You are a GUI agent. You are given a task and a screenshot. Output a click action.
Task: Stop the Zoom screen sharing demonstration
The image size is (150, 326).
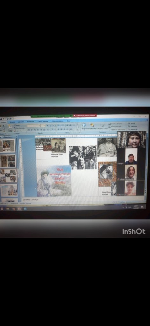[85, 115]
